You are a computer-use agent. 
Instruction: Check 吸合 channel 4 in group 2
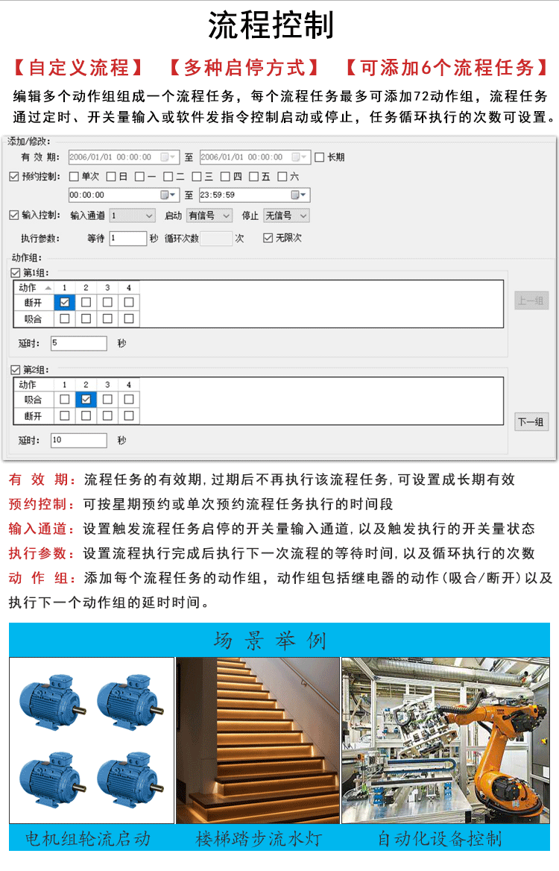129,400
